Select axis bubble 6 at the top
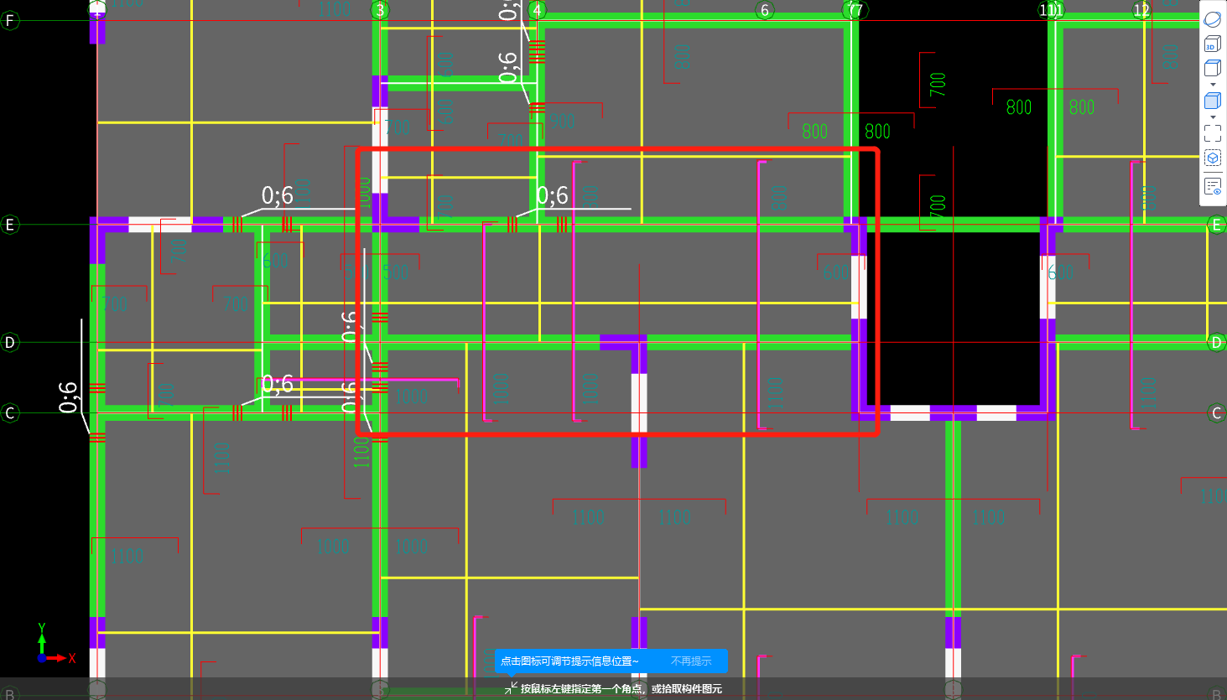 [x=765, y=10]
